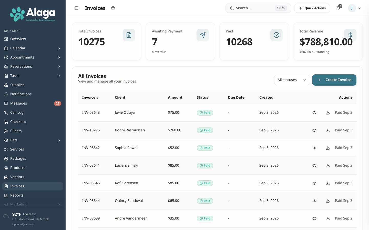This screenshot has height=230, width=369.
Task: Download invoice INV-08644
Action: [328, 201]
